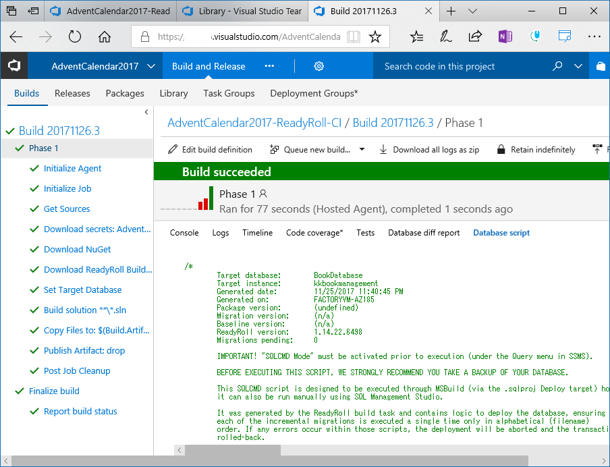
Task: Click the Visual Studio Team Services logo
Action: coord(14,65)
